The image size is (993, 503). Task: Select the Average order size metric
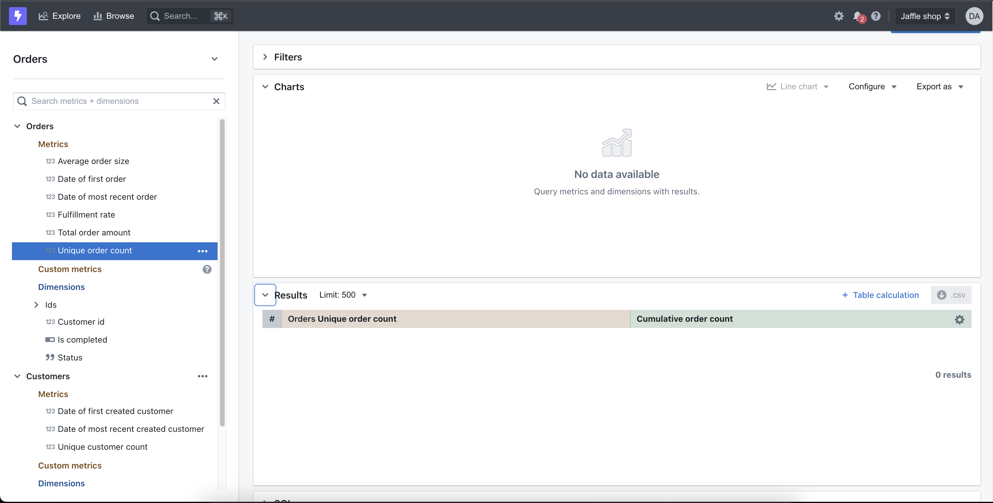(115, 161)
